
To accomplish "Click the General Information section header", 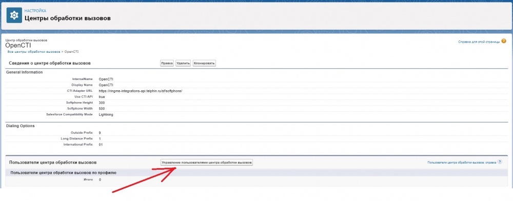I will (x=24, y=72).
